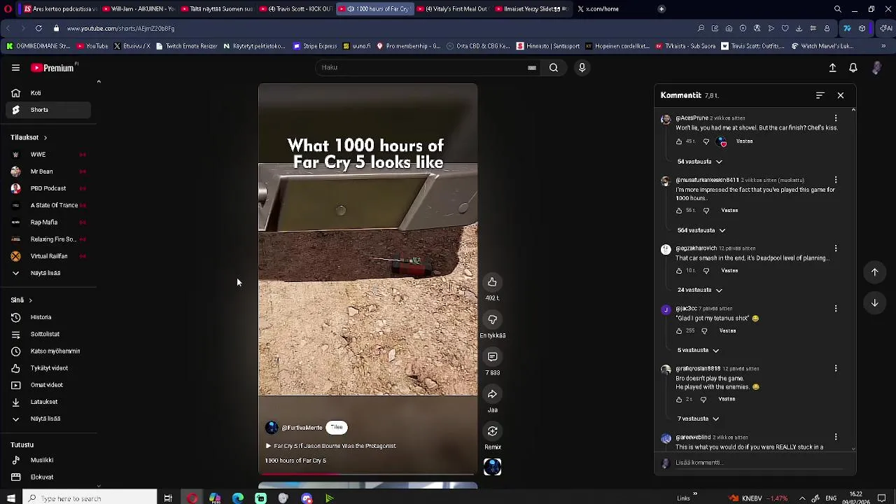This screenshot has height=504, width=896.
Task: Open the Tilaukset section header
Action: [x=29, y=138]
